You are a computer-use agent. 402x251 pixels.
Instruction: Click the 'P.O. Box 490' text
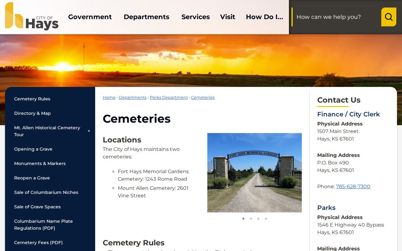click(x=333, y=163)
